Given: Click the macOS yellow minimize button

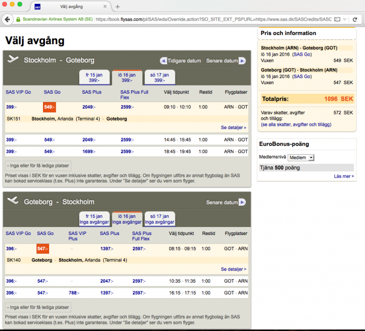Looking at the screenshot, I should [12, 4].
